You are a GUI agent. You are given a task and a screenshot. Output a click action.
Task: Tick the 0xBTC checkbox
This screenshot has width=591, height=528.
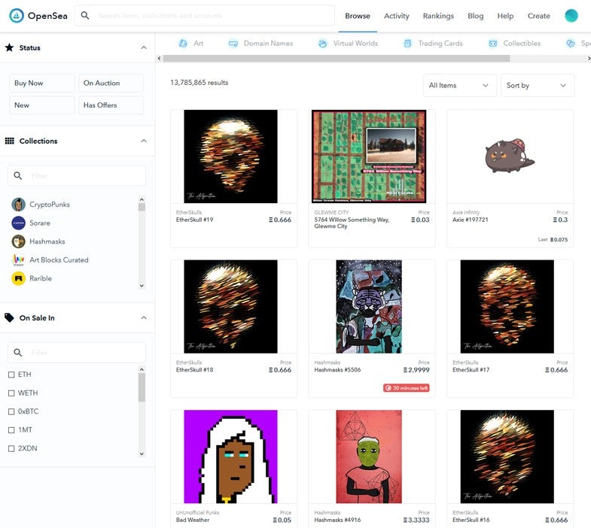(11, 411)
